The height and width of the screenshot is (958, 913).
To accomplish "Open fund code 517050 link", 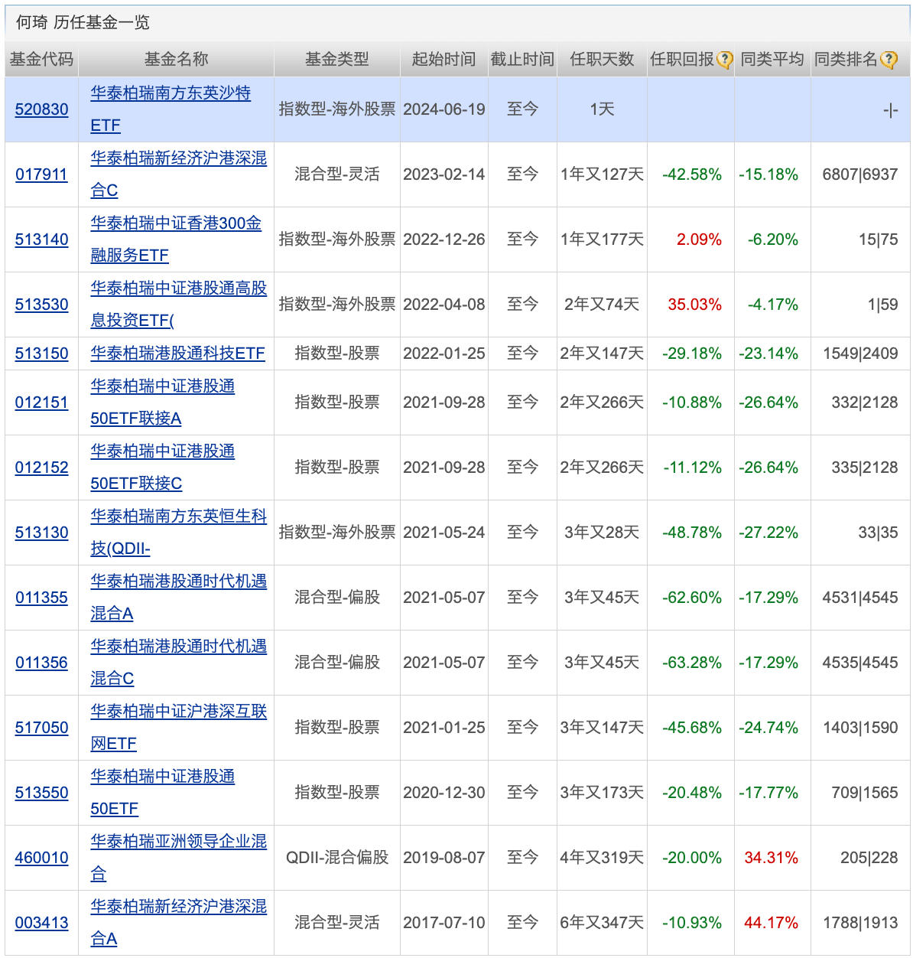I will pos(41,728).
